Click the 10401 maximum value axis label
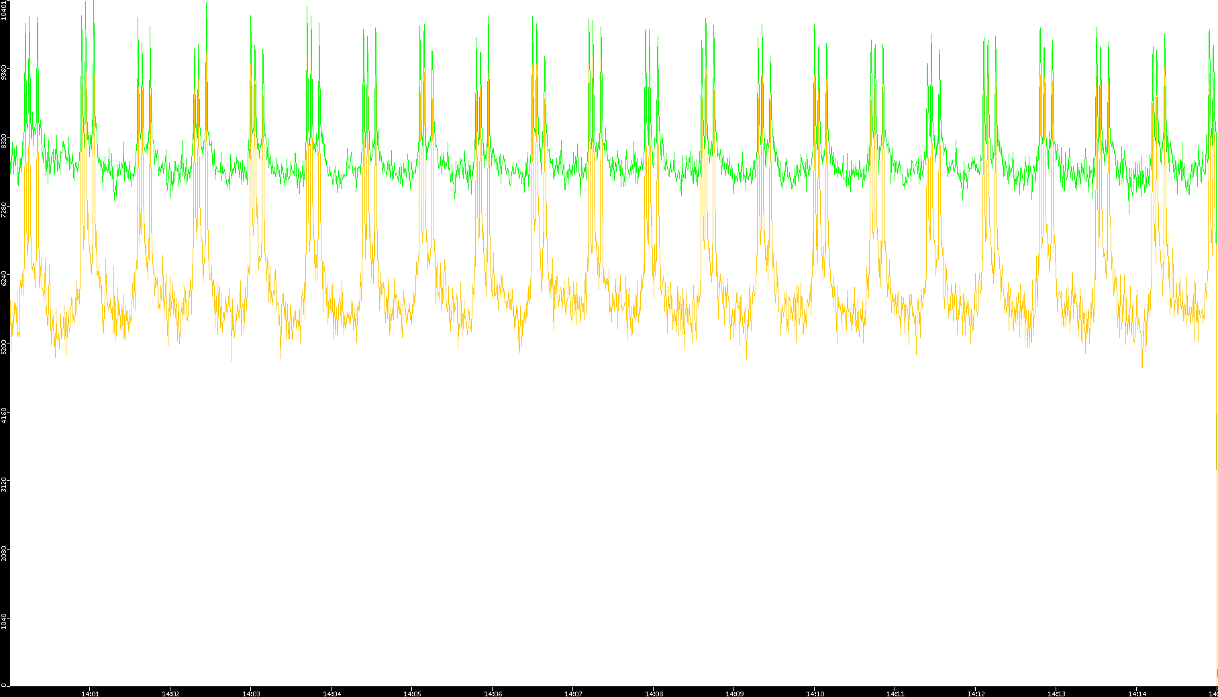Screen dimensions: 1218x697 (x=4, y=9)
